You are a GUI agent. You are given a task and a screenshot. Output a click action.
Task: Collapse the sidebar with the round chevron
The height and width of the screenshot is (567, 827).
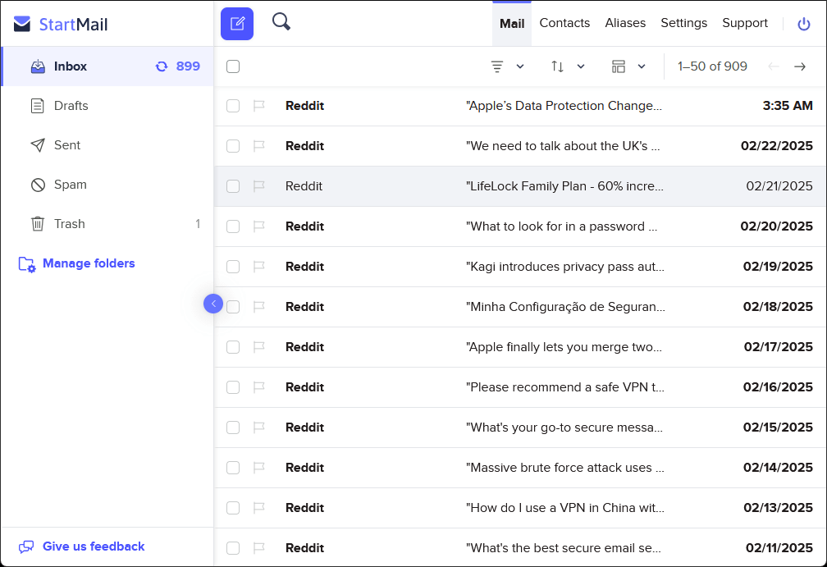coord(213,304)
